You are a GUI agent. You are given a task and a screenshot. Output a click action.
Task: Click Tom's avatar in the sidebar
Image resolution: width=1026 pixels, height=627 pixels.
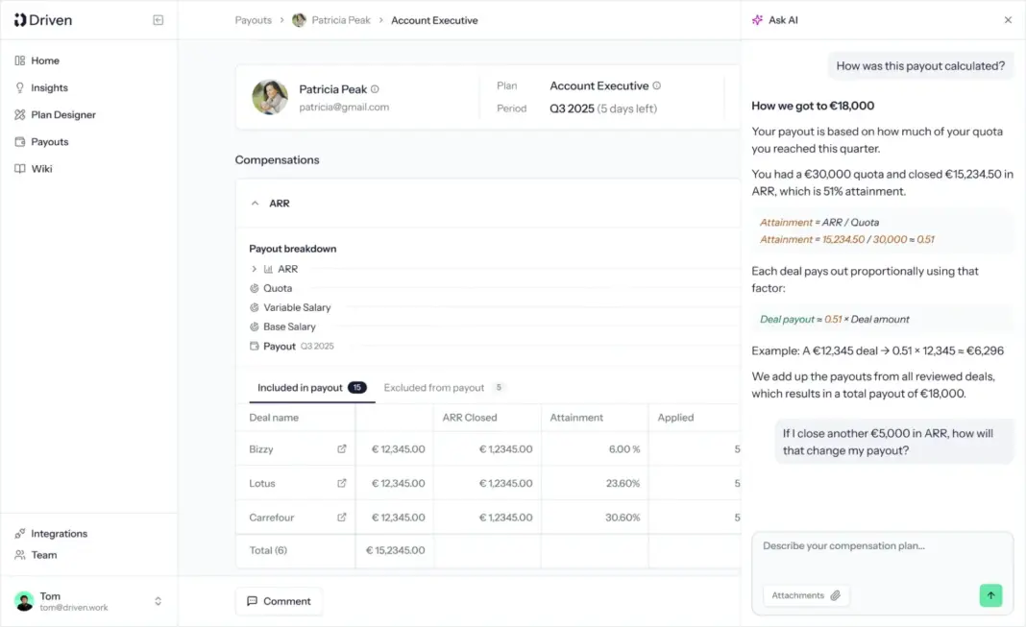tap(24, 601)
